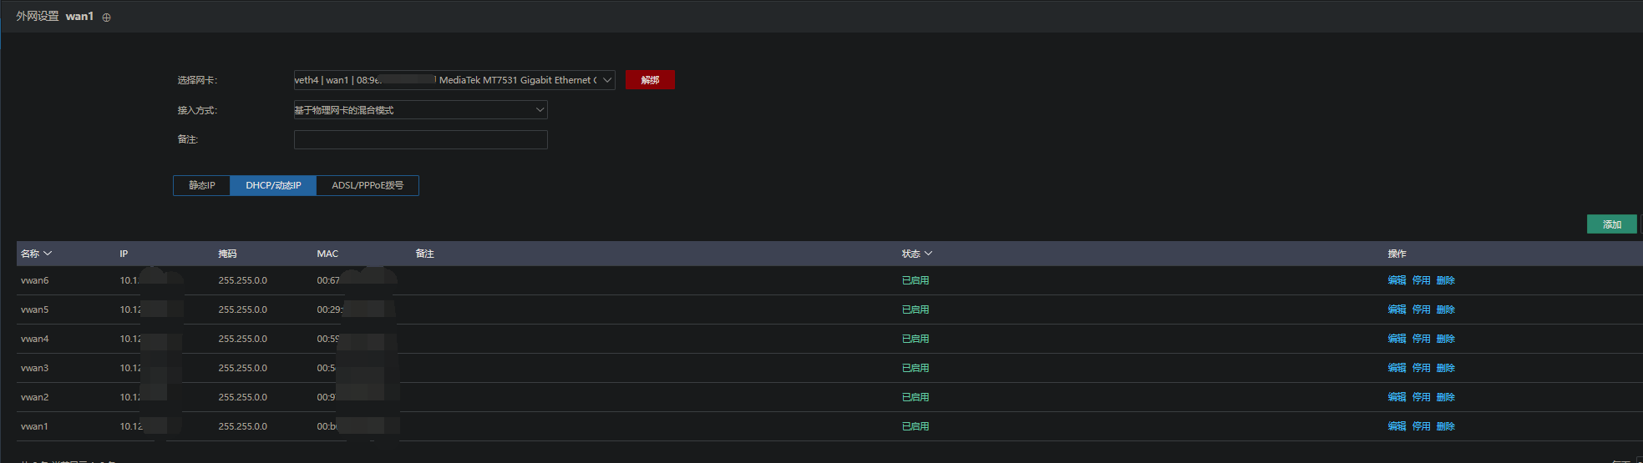The height and width of the screenshot is (463, 1643).
Task: Click the plus icon next to wan1
Action: [x=106, y=18]
